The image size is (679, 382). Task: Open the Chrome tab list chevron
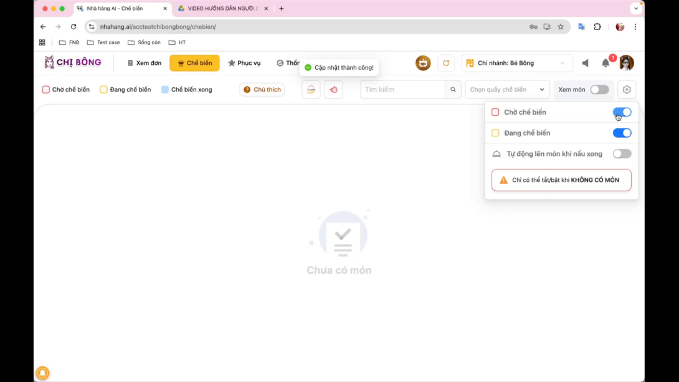636,9
